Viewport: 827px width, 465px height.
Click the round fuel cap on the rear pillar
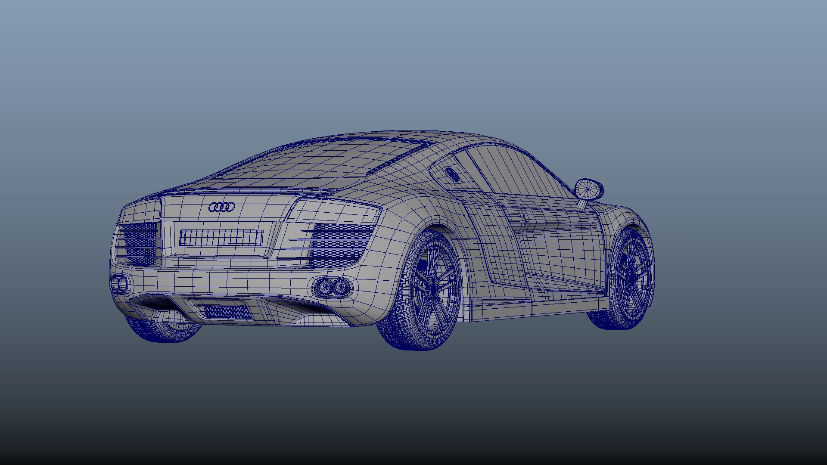[x=452, y=174]
